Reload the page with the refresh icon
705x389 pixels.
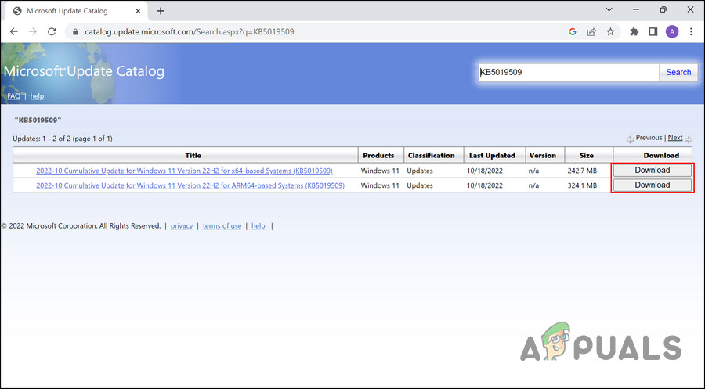(52, 32)
